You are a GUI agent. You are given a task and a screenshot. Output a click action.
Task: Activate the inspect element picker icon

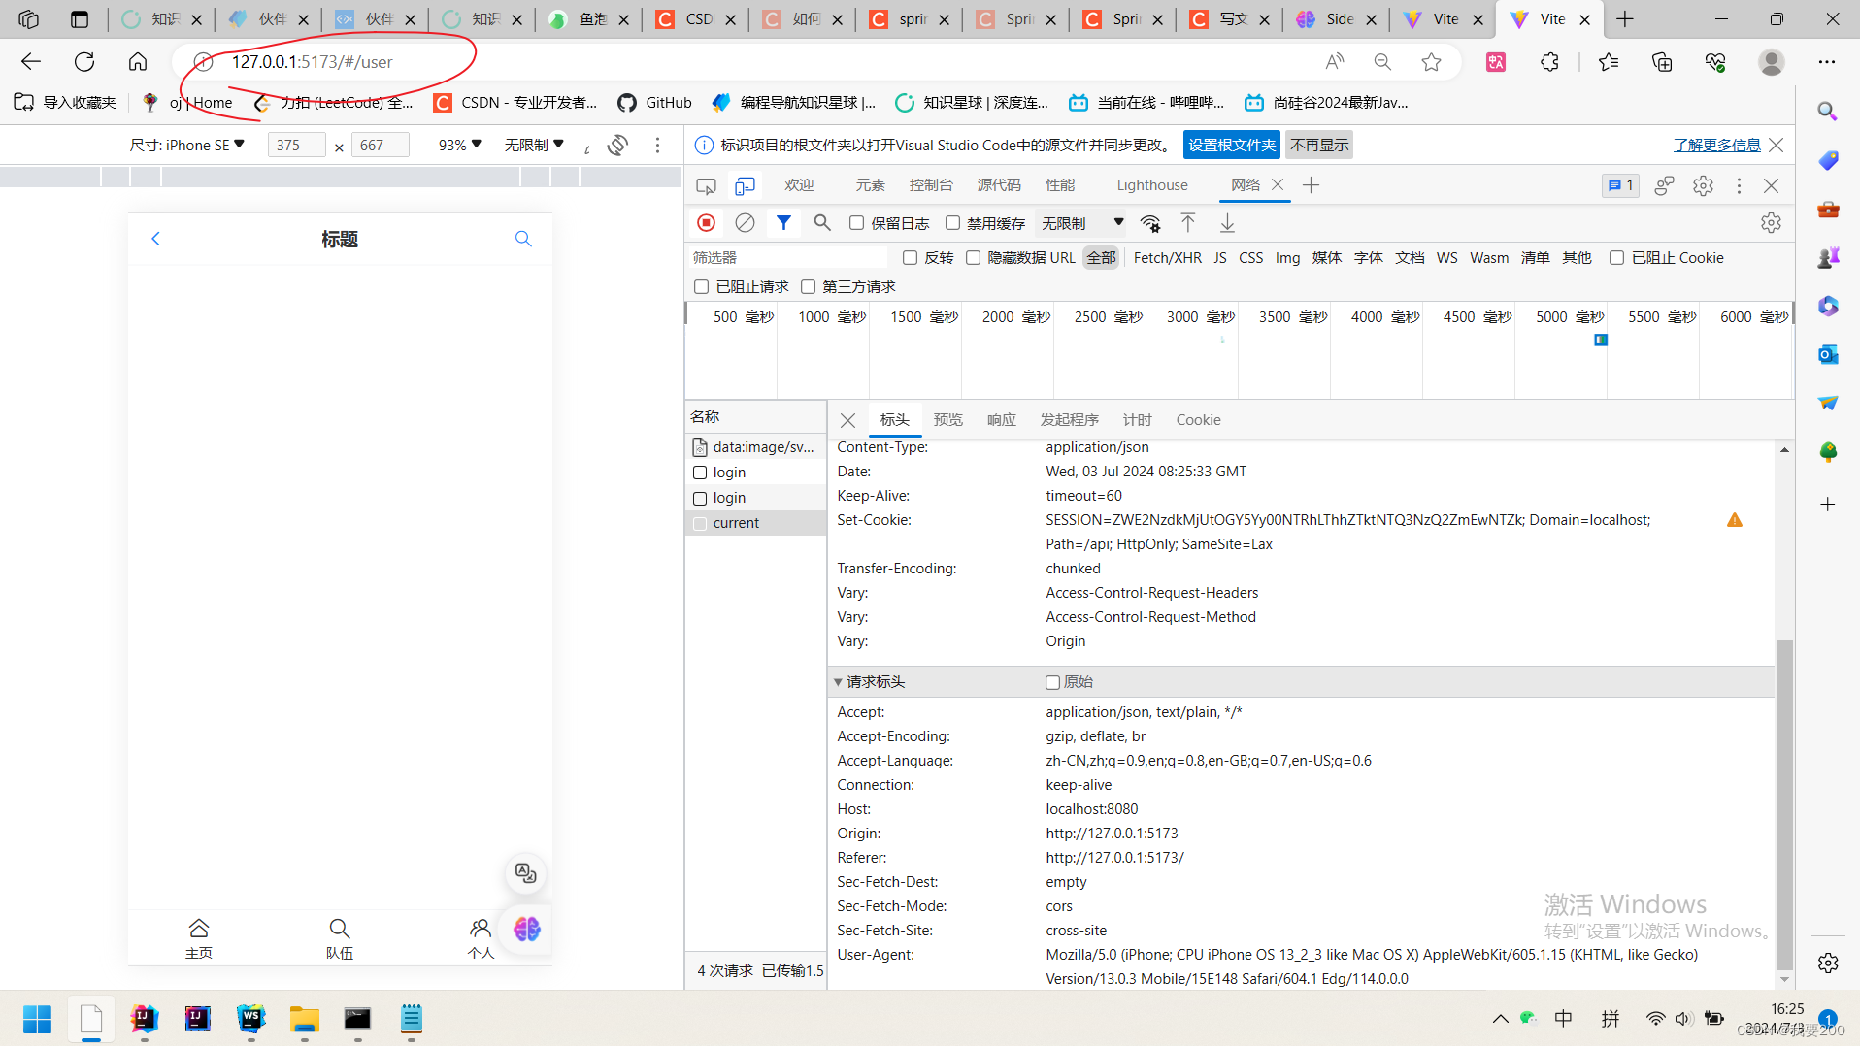click(706, 185)
